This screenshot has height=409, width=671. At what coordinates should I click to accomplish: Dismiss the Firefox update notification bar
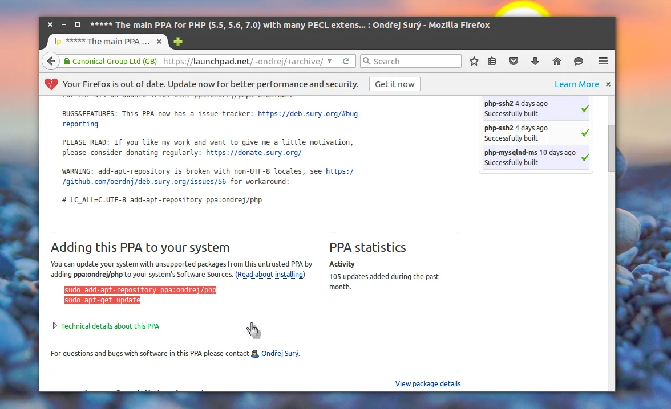pos(608,84)
